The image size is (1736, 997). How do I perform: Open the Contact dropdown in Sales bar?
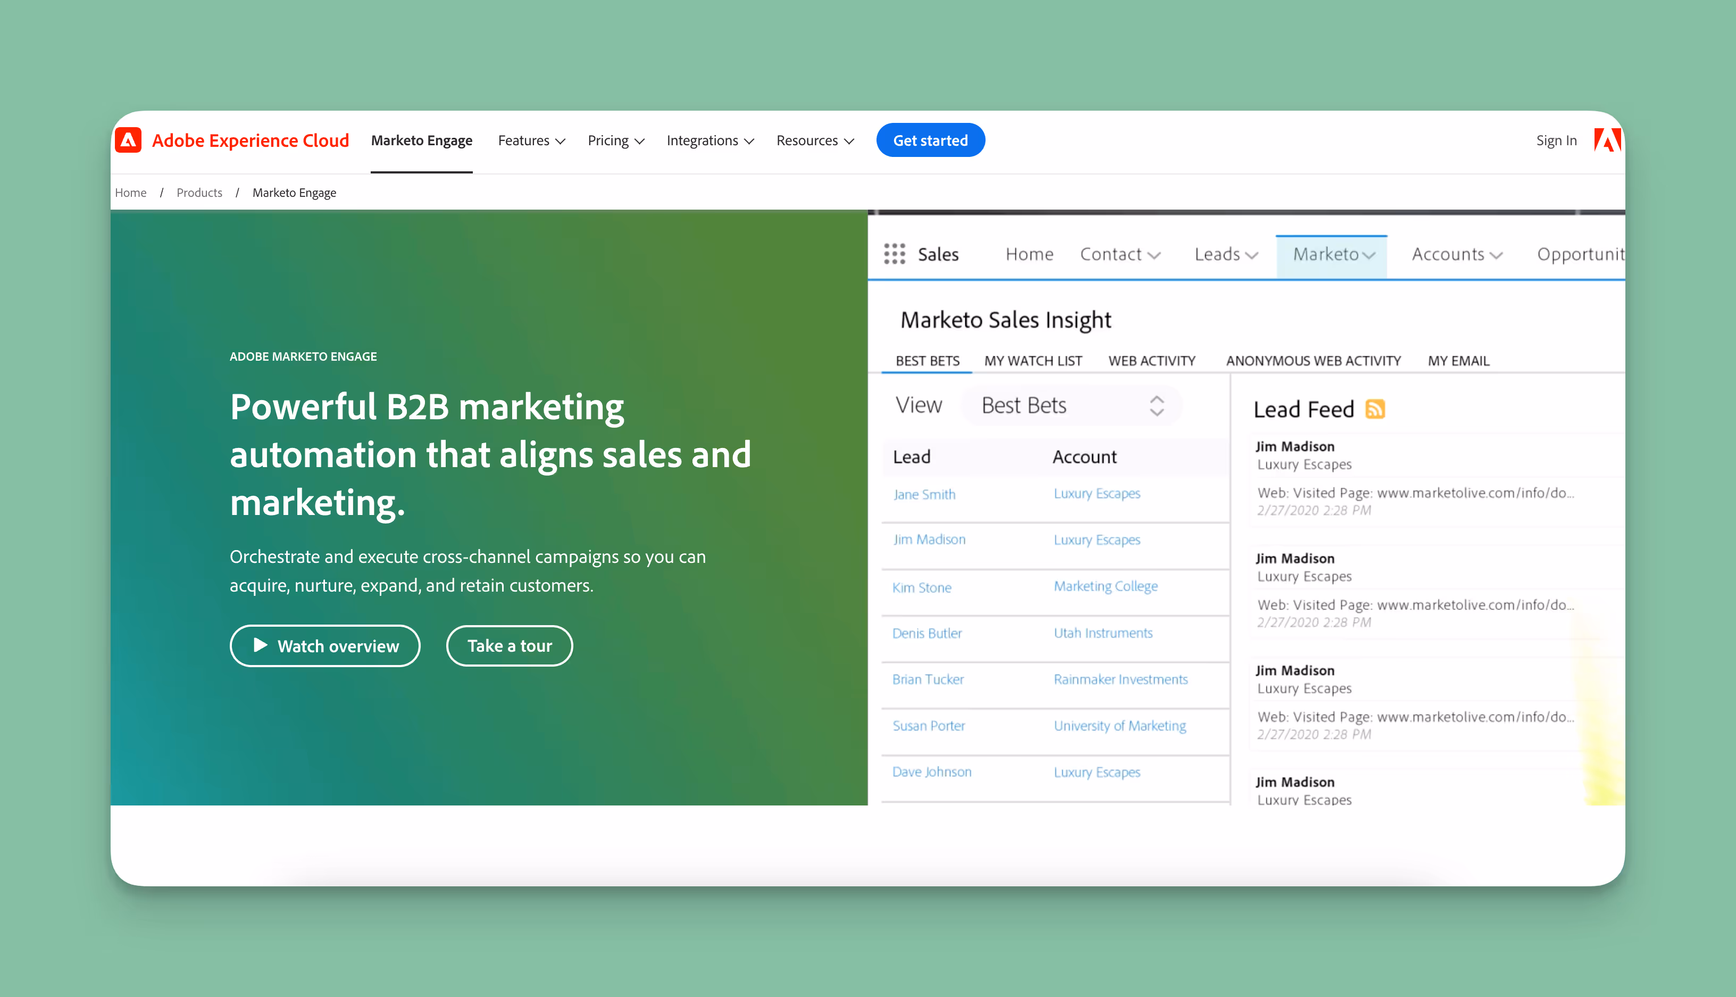coord(1120,254)
